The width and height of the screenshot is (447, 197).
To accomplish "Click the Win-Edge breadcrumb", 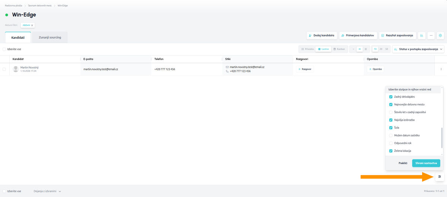I will [x=63, y=6].
